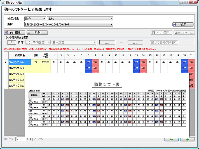Click the row selector arrow beside SAサンプルA
Viewport: 199px width, 149px height.
point(6,62)
